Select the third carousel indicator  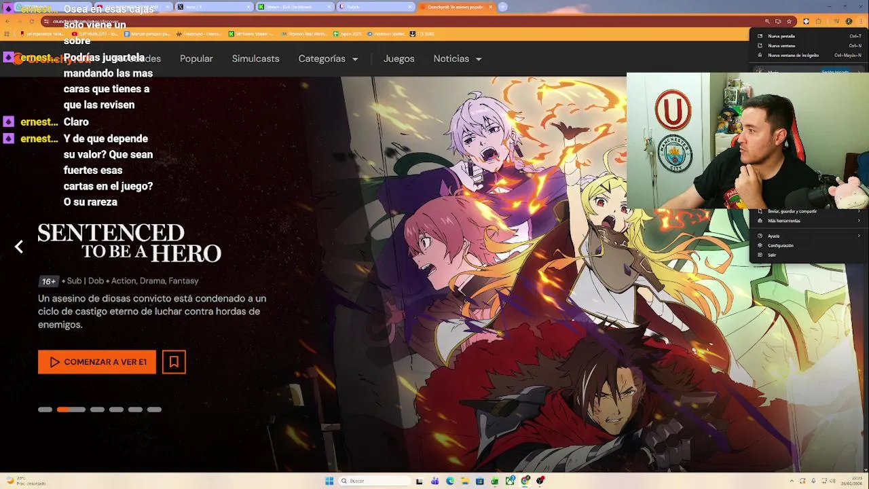[97, 410]
